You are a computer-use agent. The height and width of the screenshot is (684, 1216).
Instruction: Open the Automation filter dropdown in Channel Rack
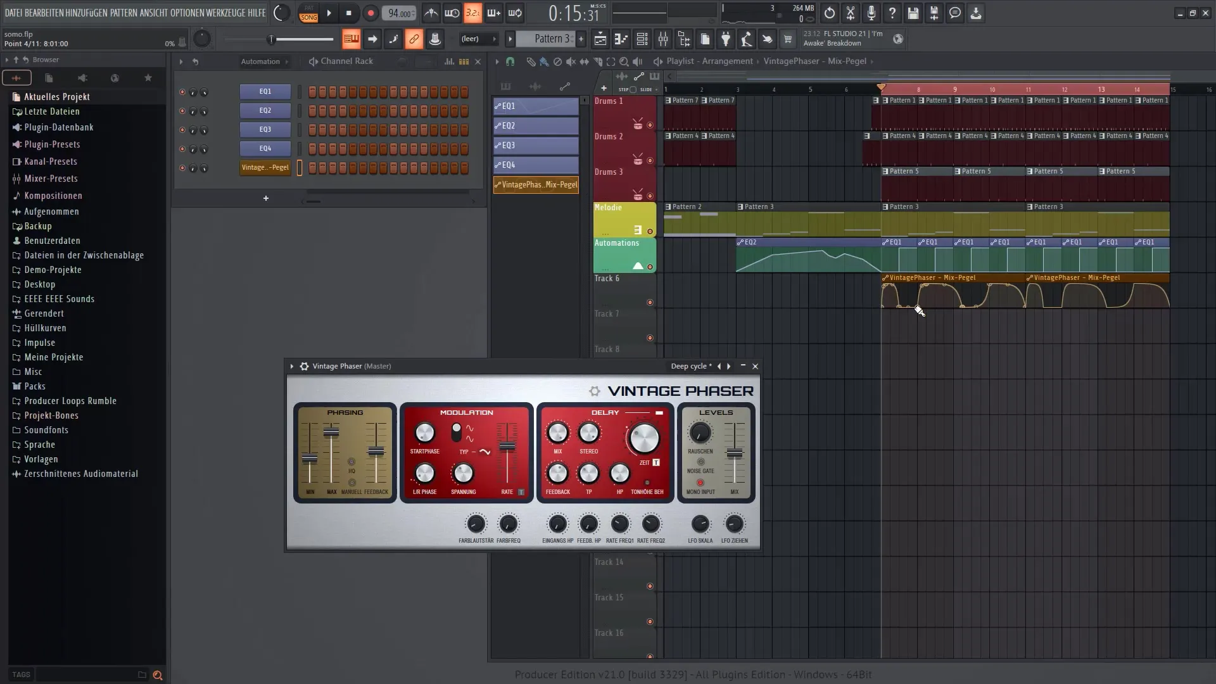(264, 61)
